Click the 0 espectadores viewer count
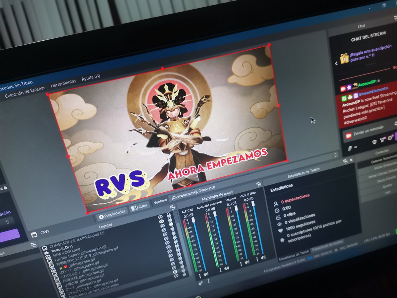Image resolution: width=397 pixels, height=298 pixels. tap(295, 198)
